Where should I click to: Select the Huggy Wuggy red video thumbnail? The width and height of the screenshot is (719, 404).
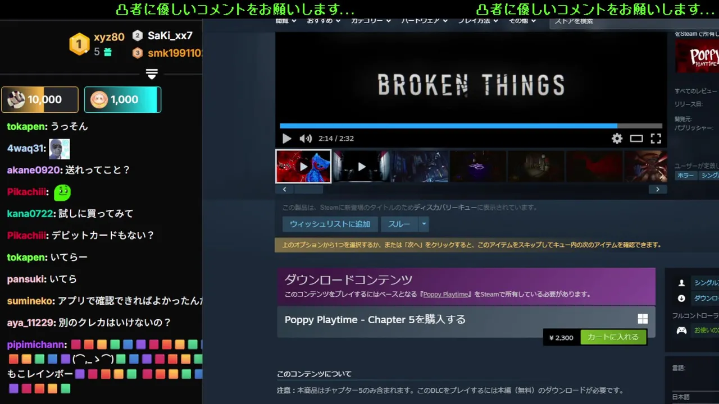(x=303, y=166)
